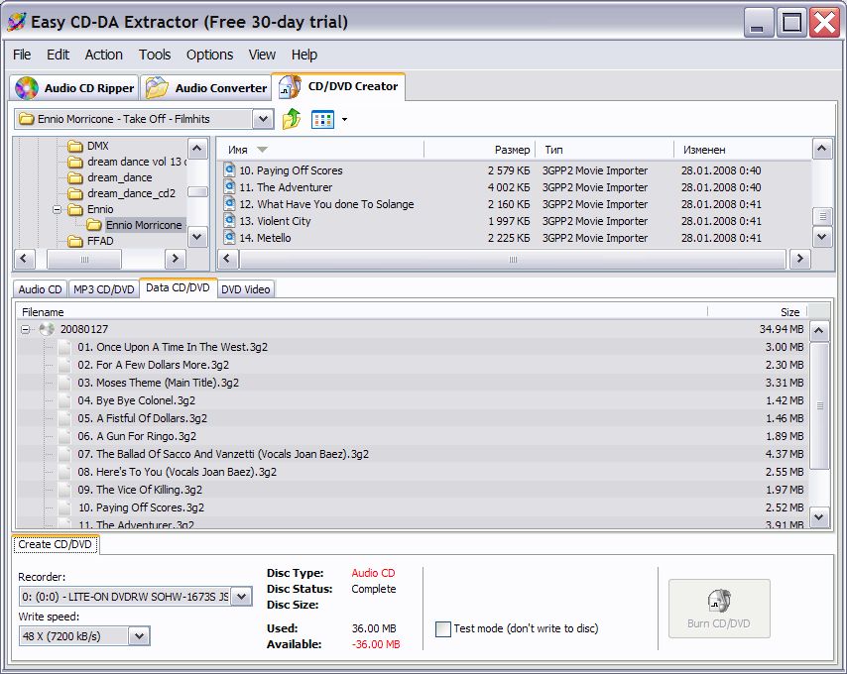The height and width of the screenshot is (674, 847).
Task: Select 13. Violent City in file list
Action: (514, 221)
